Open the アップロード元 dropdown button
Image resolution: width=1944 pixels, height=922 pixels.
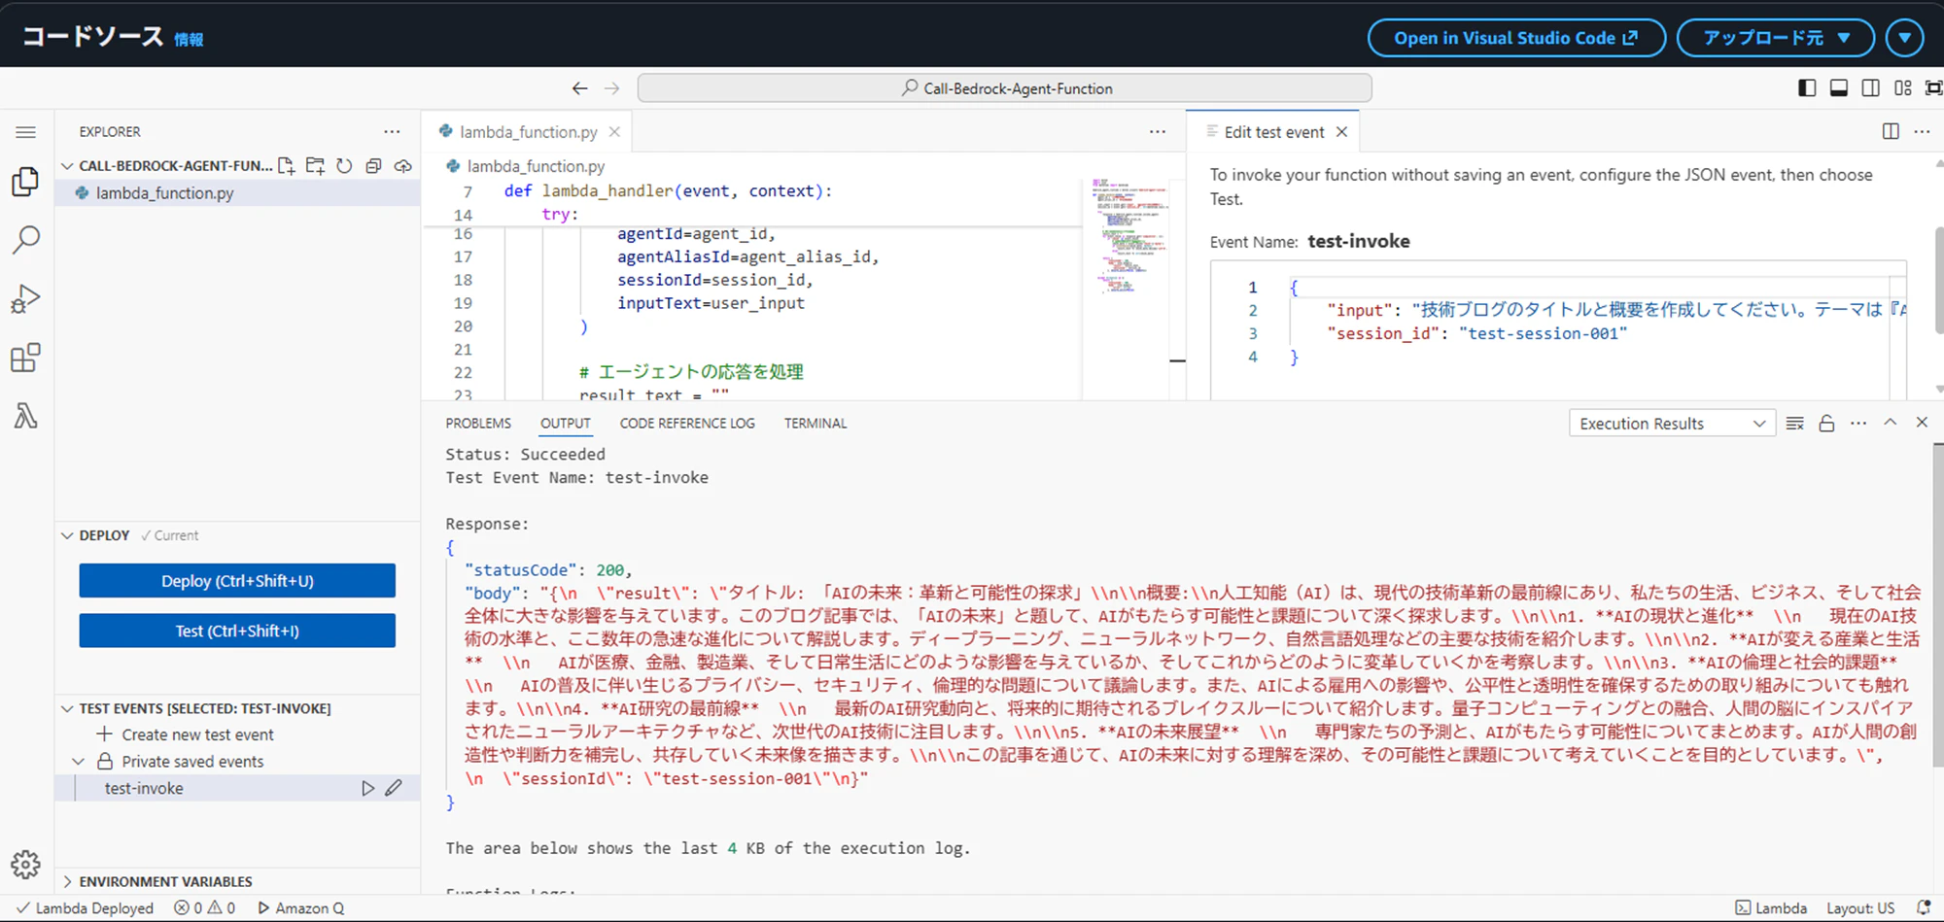coord(1776,38)
